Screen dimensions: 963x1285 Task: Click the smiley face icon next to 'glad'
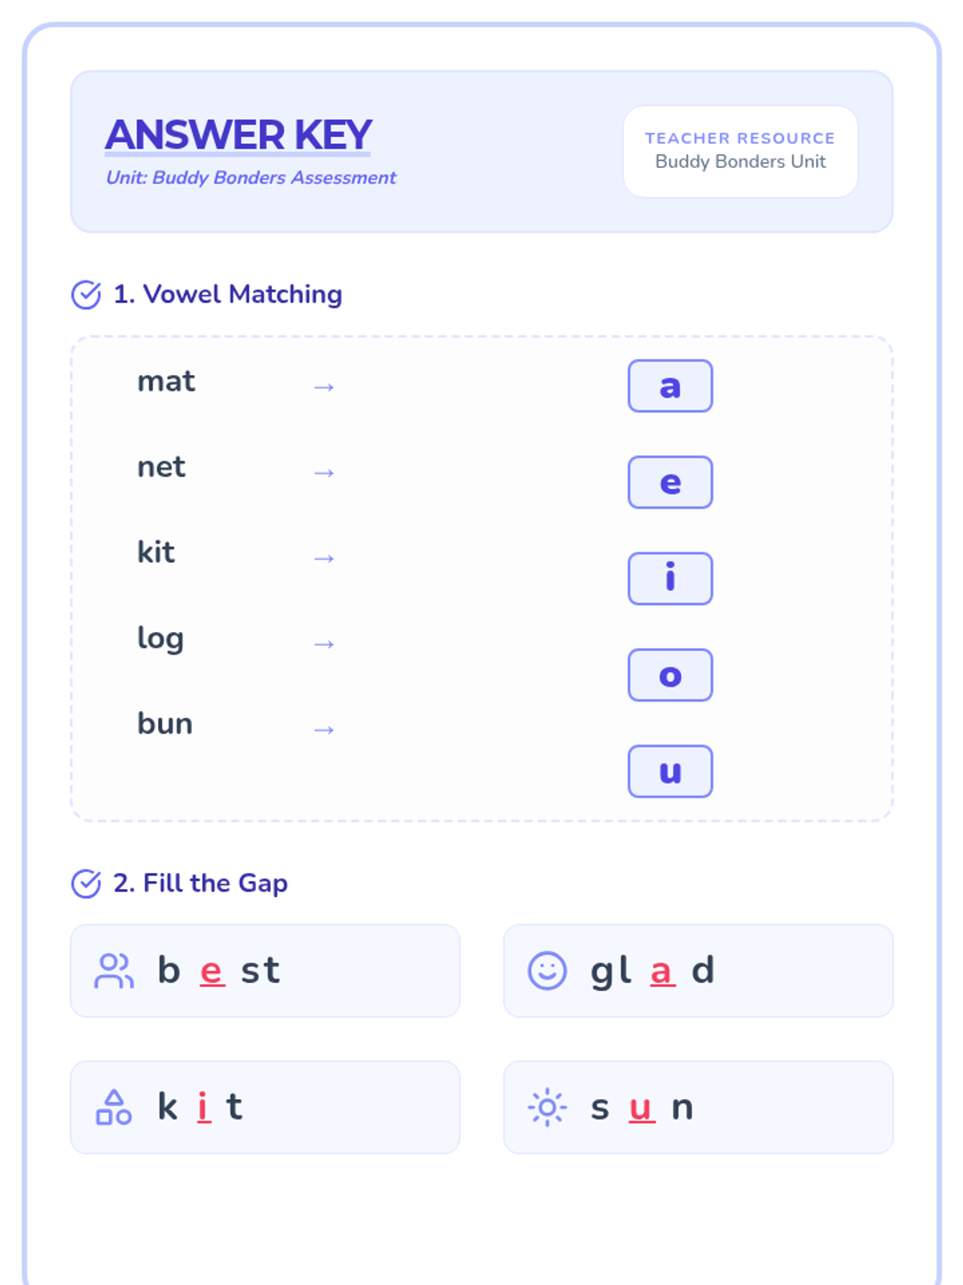[x=547, y=971]
